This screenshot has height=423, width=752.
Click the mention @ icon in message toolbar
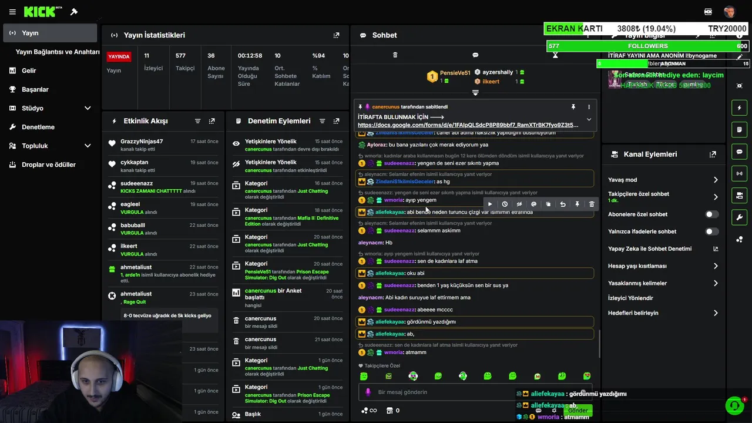click(x=533, y=204)
